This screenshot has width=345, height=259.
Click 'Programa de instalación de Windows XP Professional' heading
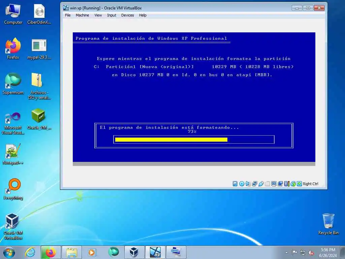tap(151, 38)
